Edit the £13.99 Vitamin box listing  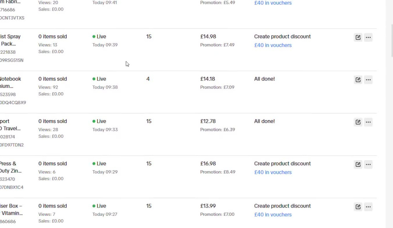tap(358, 206)
